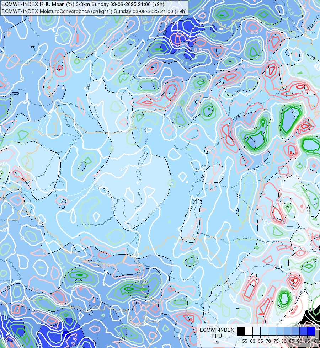320x348 pixels.
Task: Pick the white 55–60 legend swatch
Action: [x=249, y=331]
